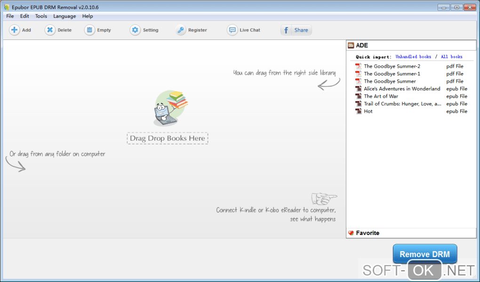Select The Goodbye Summer-2 title text
This screenshot has height=282, width=480.
click(x=392, y=66)
